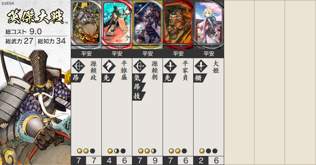The image size is (316, 165).
Task: Open the 平維盛 card portrait
Action: 117,24
